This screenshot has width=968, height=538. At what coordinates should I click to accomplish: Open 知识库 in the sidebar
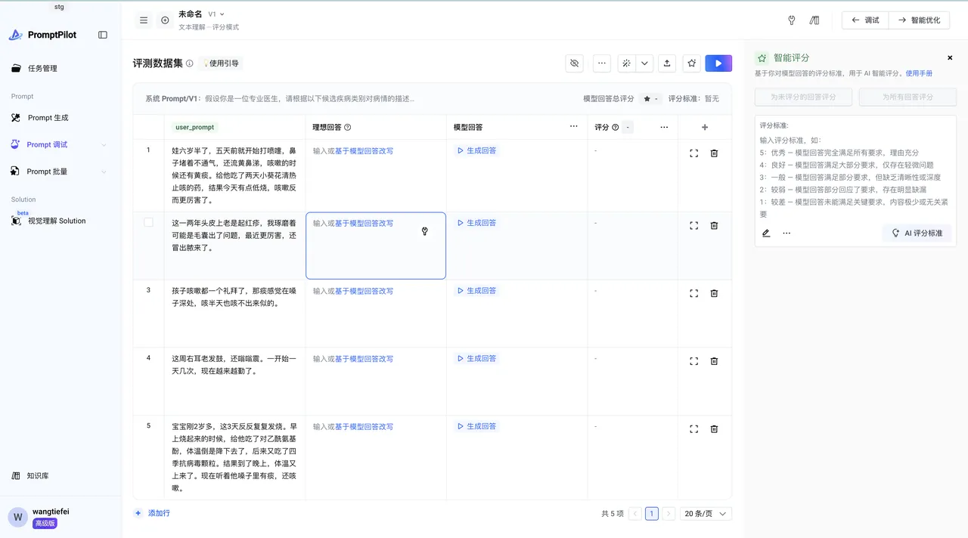tap(38, 476)
